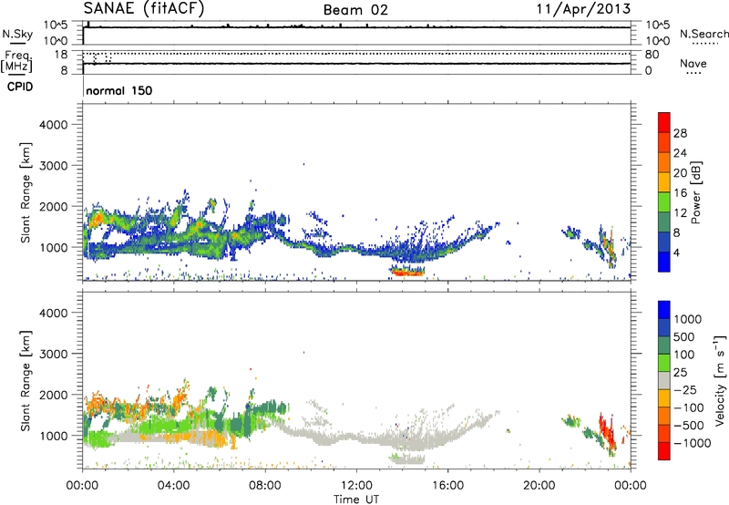This screenshot has width=729, height=505.
Task: Click the 24 label on Power colorbar
Action: pyautogui.click(x=680, y=153)
